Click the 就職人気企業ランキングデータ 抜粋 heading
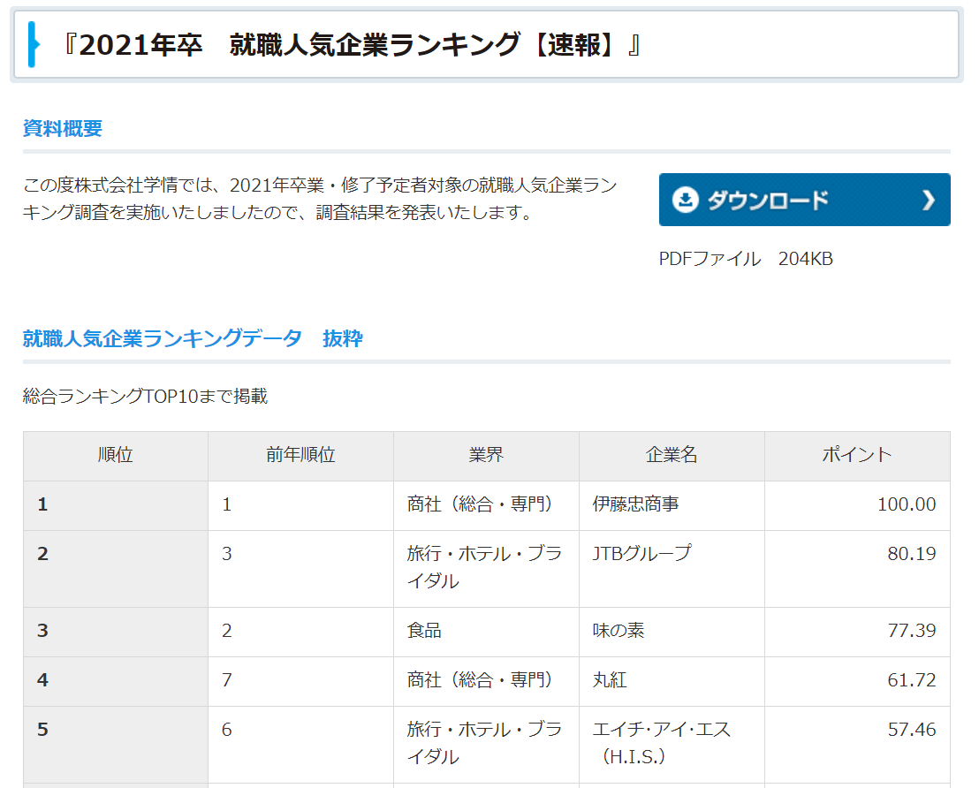Viewport: 979px width, 788px height. pos(193,338)
